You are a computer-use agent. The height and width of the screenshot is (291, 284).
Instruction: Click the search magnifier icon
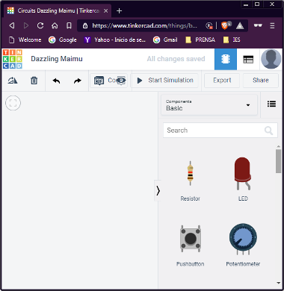pyautogui.click(x=268, y=131)
